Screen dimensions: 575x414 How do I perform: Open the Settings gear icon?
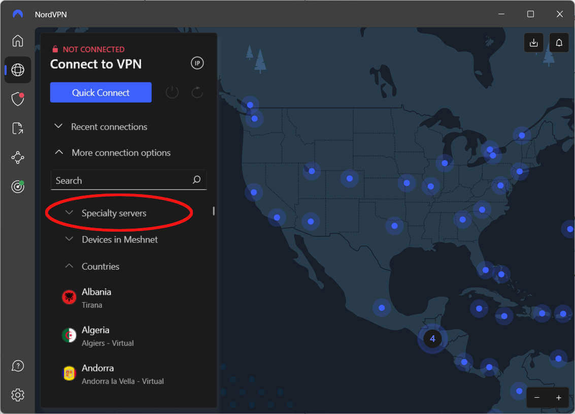18,395
